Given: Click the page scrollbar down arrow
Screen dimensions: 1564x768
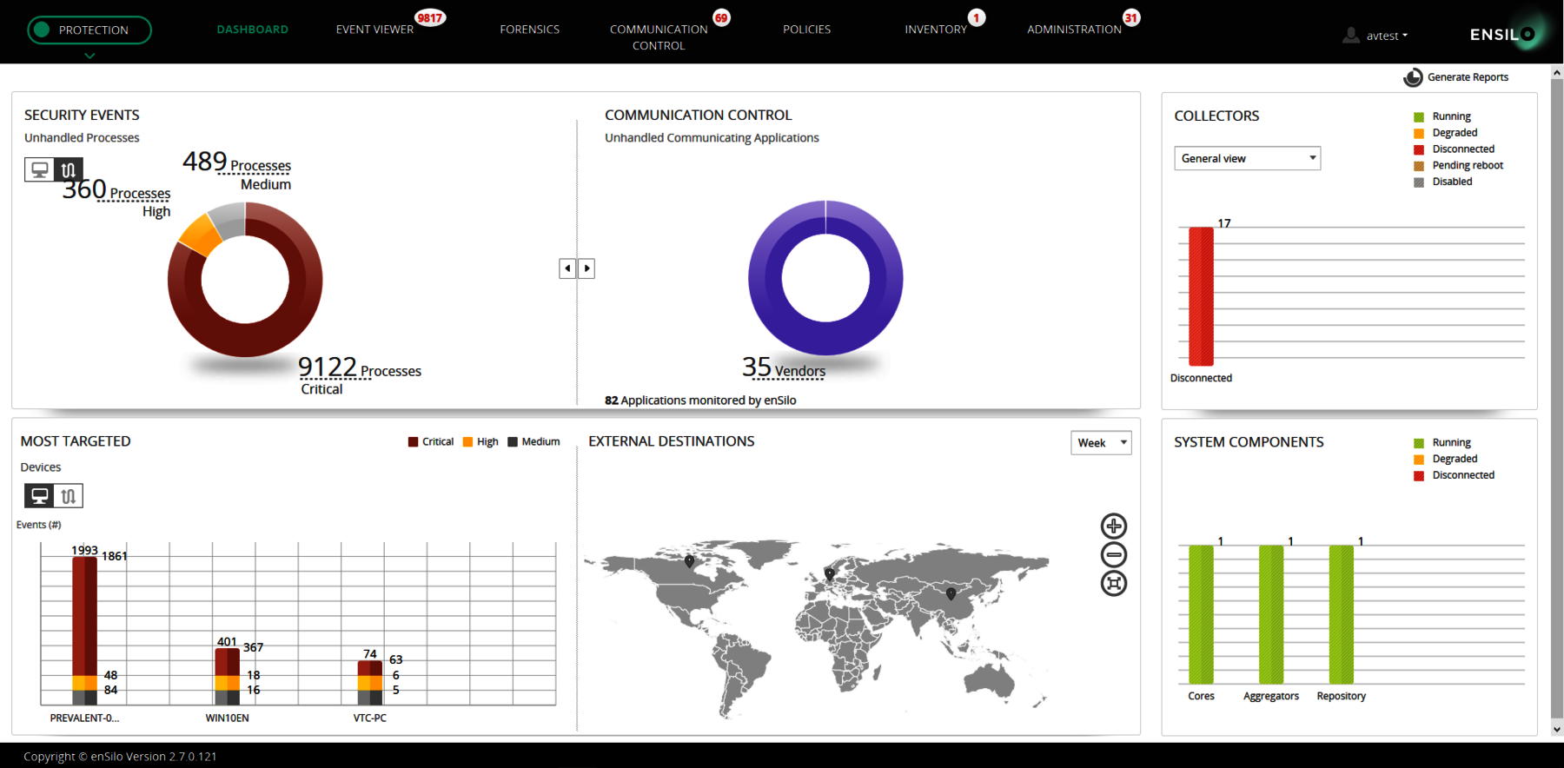Looking at the screenshot, I should tap(1556, 730).
